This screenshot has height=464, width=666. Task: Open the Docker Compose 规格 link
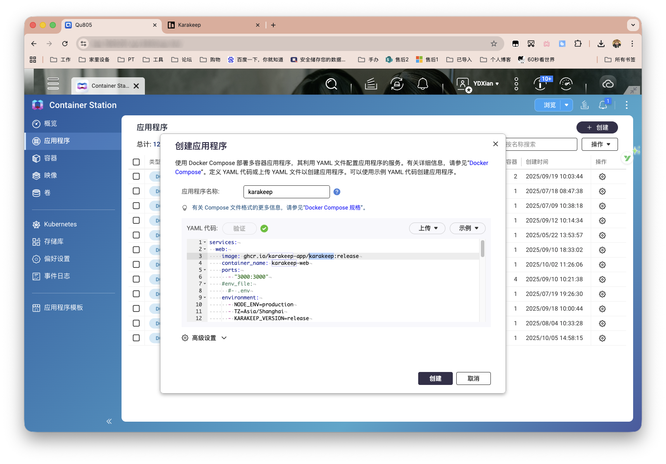333,208
